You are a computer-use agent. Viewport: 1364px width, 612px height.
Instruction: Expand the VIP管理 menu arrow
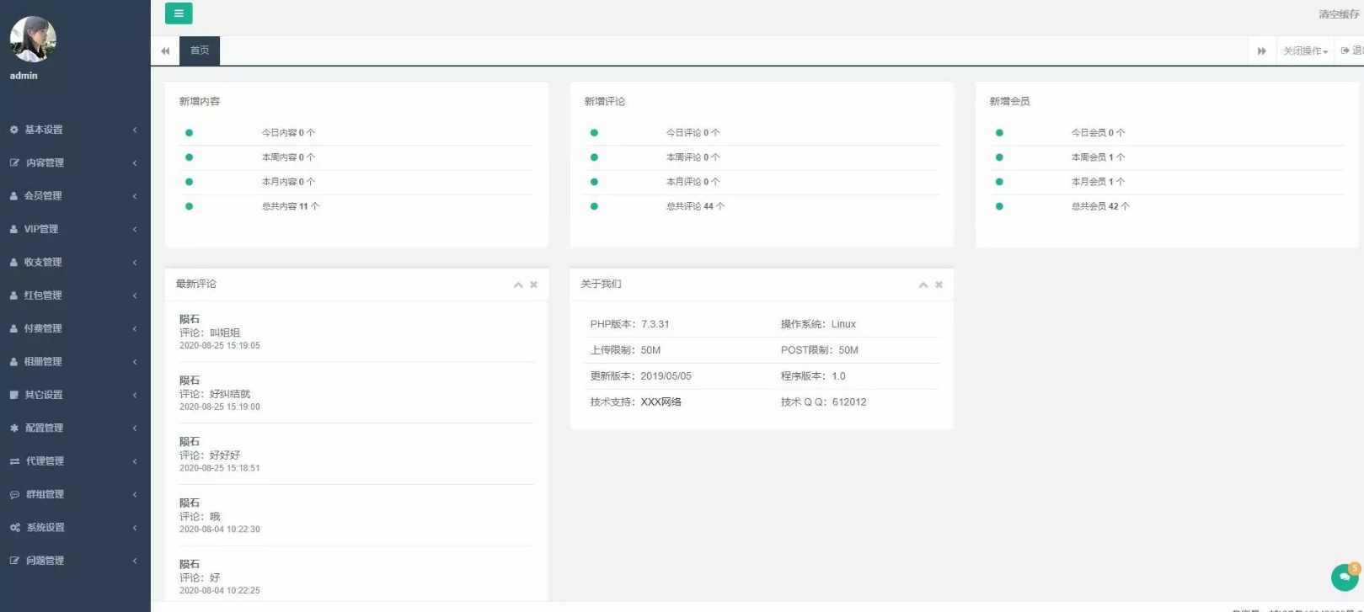tap(135, 229)
